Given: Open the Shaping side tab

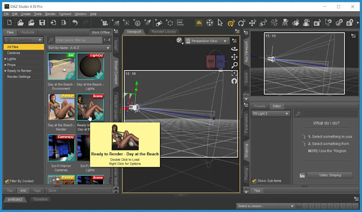Looking at the screenshot, I should [x=247, y=151].
